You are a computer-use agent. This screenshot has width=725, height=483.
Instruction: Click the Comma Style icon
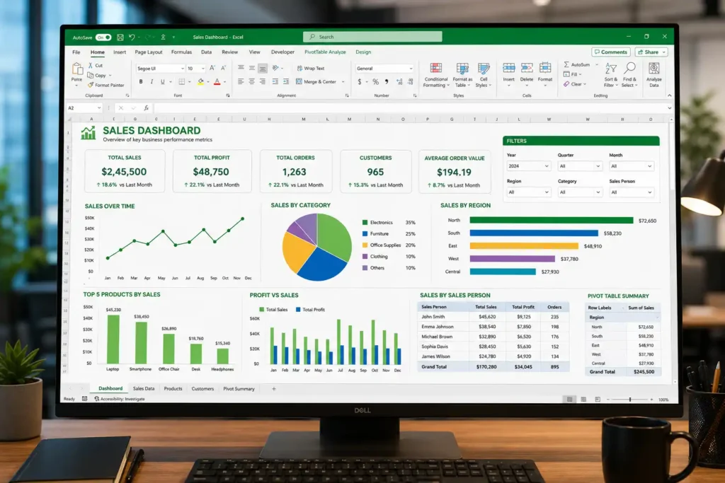(387, 82)
